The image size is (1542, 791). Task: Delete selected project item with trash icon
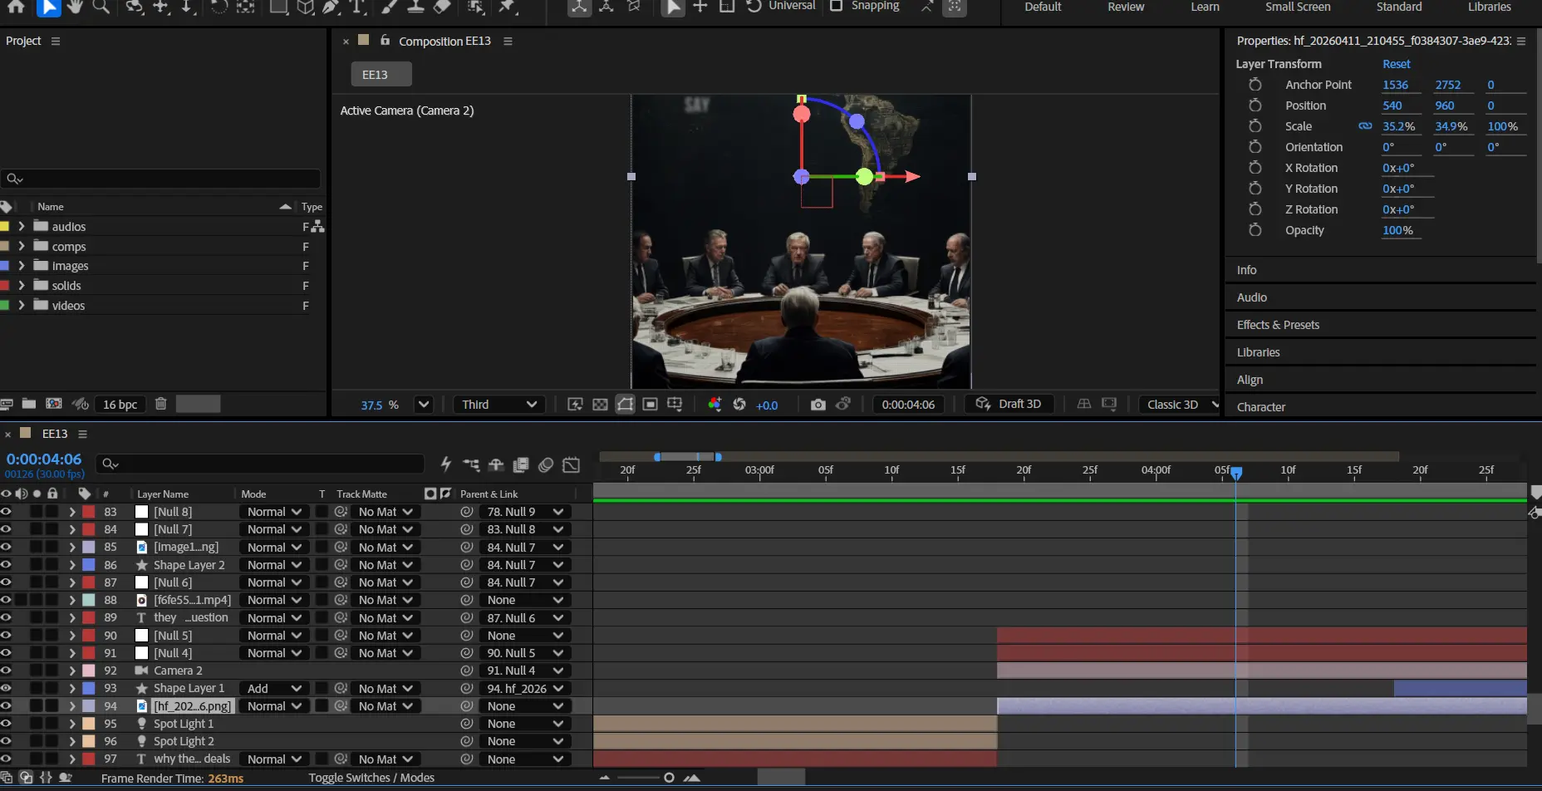[x=161, y=404]
